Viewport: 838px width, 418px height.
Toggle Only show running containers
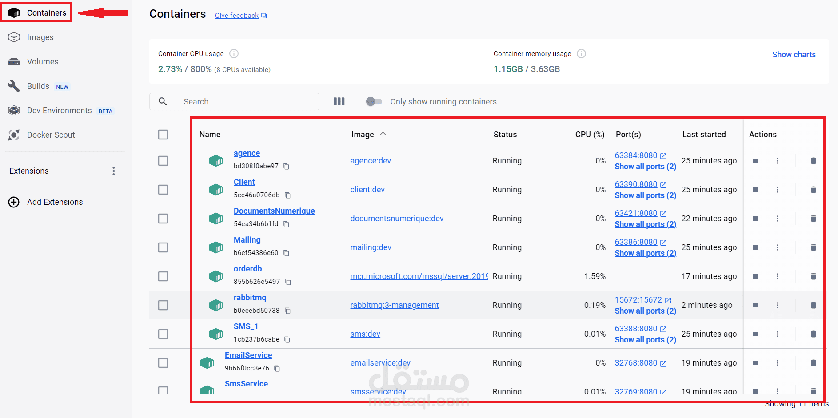pos(374,102)
